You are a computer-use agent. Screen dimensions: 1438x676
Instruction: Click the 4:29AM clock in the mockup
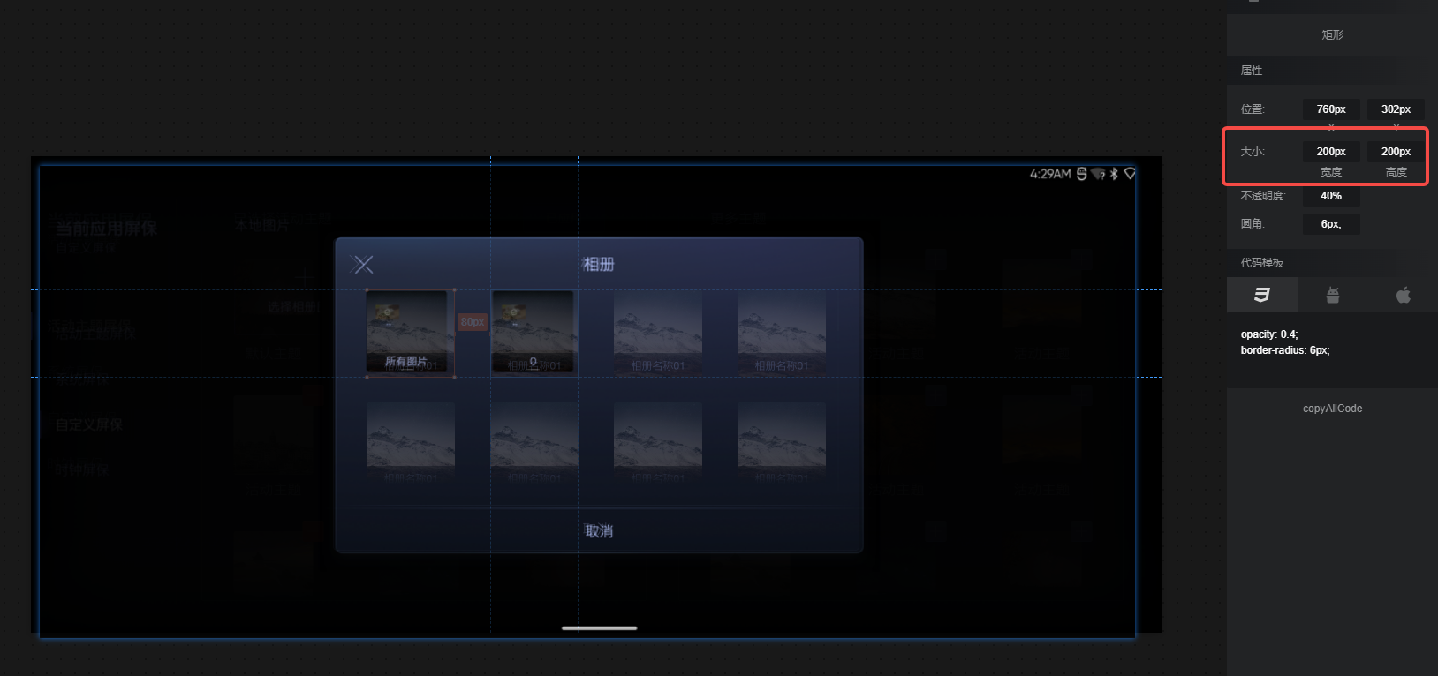(1050, 174)
